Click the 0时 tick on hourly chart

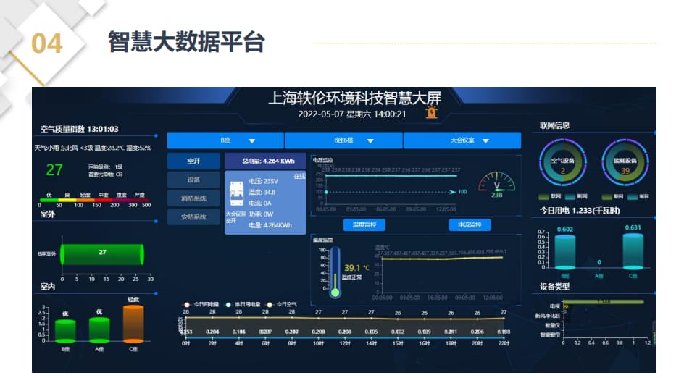185,343
